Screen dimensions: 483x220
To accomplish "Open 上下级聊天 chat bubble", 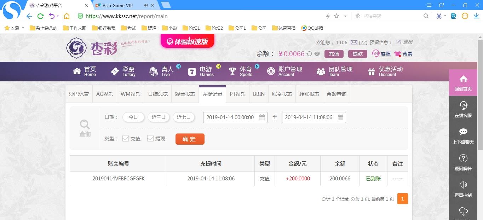I will click(x=463, y=135).
